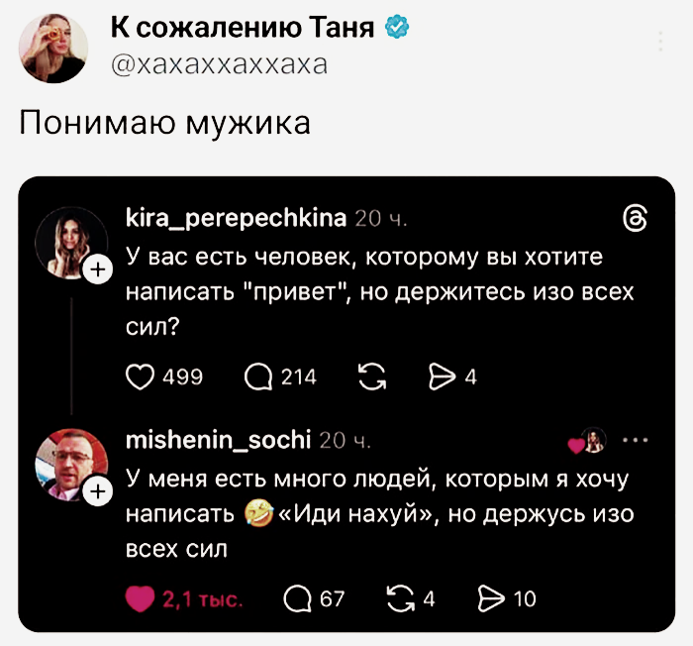Click the Threads logo icon
This screenshot has width=693, height=646.
click(637, 220)
